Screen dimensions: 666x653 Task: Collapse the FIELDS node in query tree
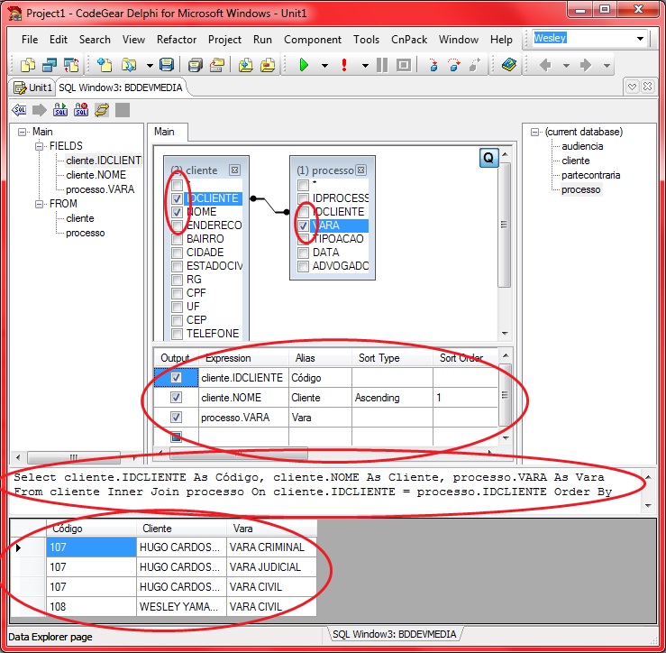[40, 146]
